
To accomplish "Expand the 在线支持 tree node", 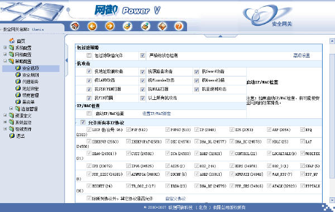I will click(5, 129).
